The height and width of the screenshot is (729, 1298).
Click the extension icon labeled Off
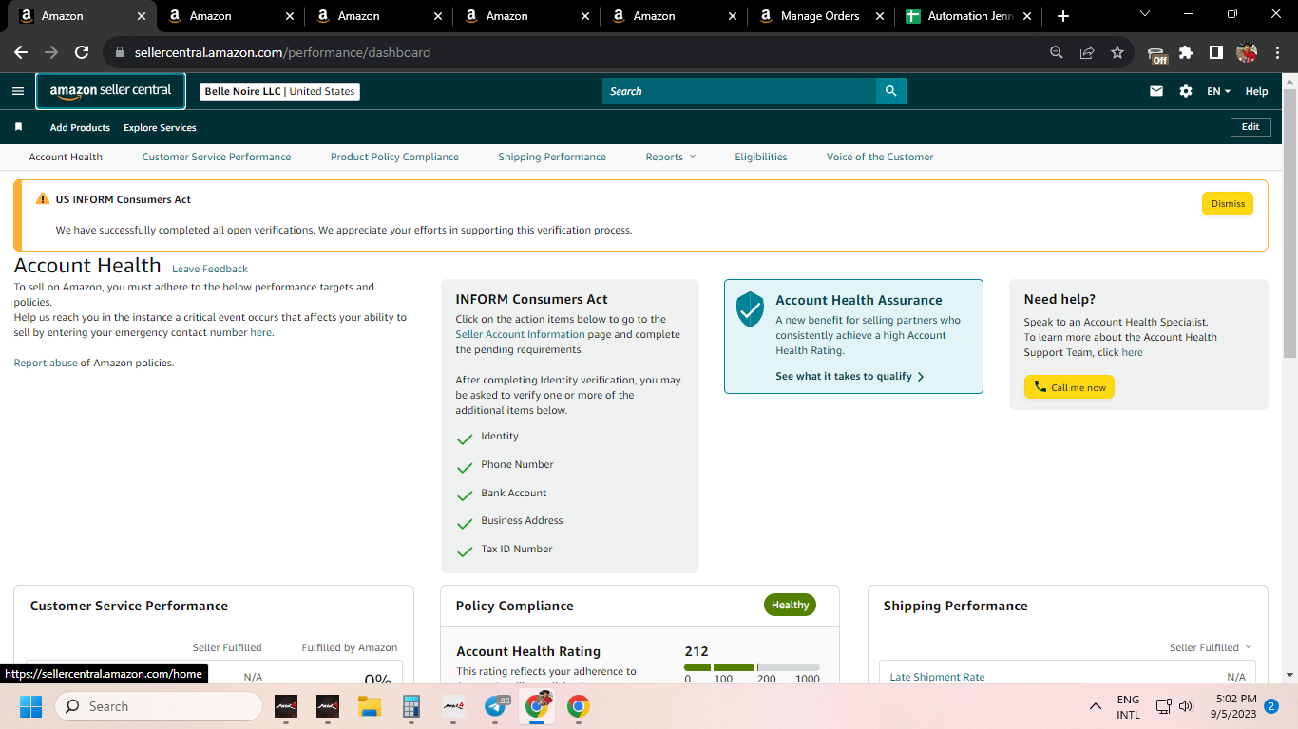click(x=1157, y=54)
